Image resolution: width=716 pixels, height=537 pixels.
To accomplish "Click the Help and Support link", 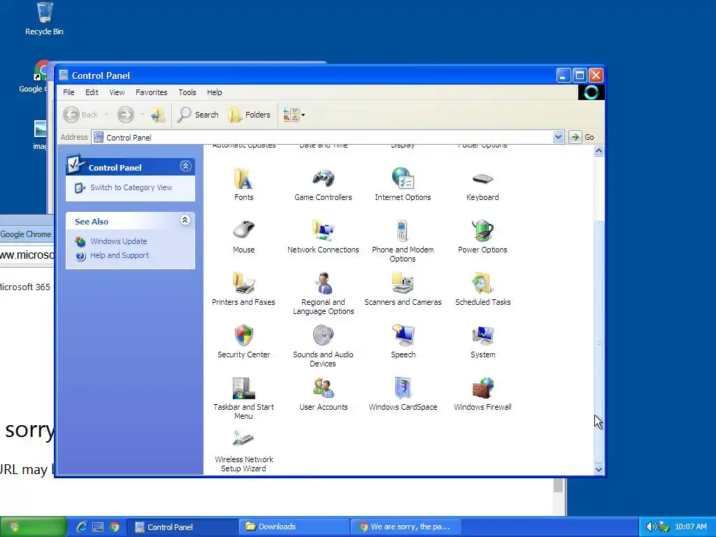I will [120, 255].
